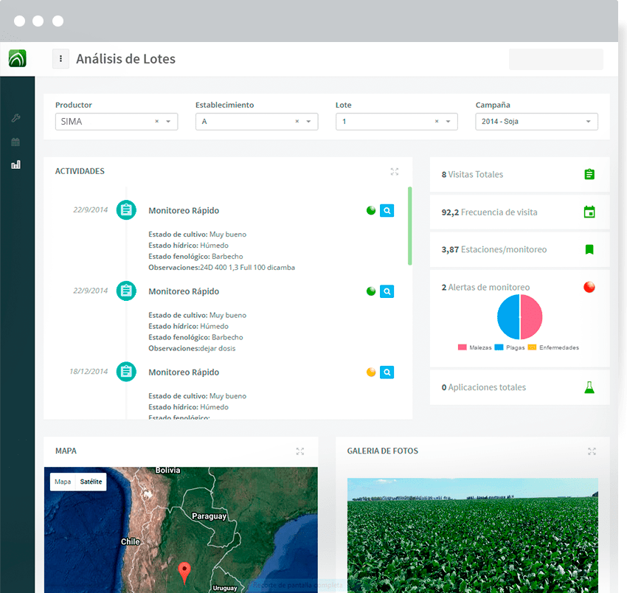Image resolution: width=627 pixels, height=593 pixels.
Task: Toggle Enfermedades legend in alerts chart
Action: 553,347
